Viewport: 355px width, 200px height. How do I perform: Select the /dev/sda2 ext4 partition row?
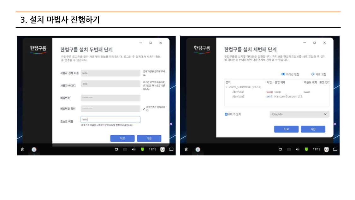click(277, 97)
